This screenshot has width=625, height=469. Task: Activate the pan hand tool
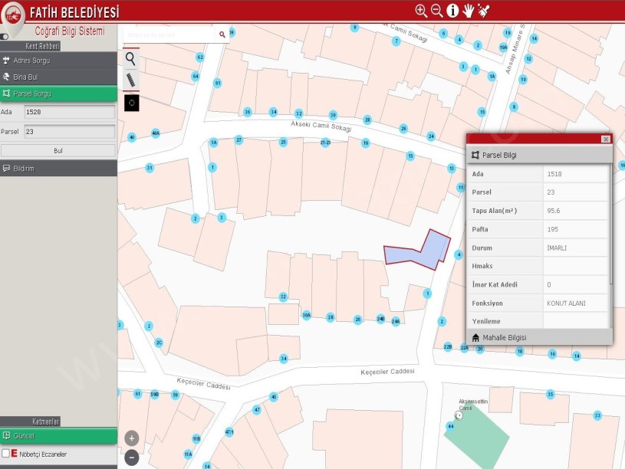coord(468,10)
